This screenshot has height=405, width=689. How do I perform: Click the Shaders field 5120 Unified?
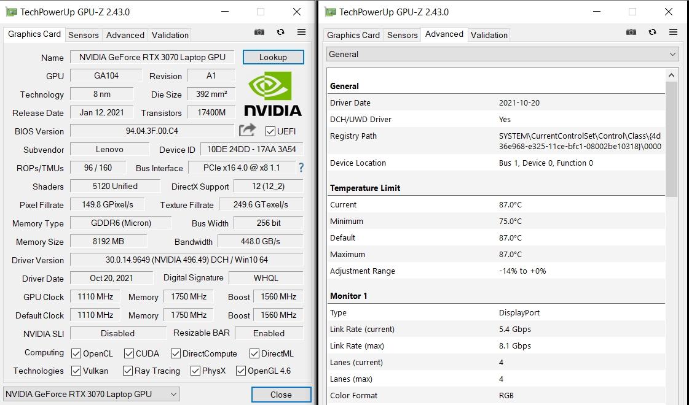click(x=115, y=186)
